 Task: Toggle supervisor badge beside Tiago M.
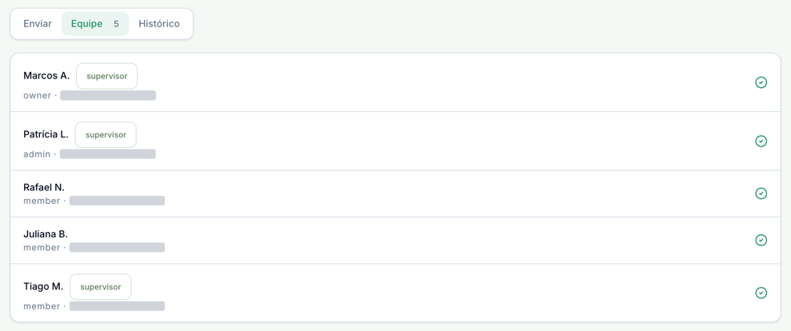click(101, 286)
